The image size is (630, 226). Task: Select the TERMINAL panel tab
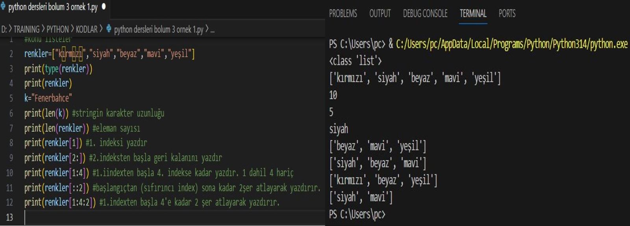pos(473,14)
